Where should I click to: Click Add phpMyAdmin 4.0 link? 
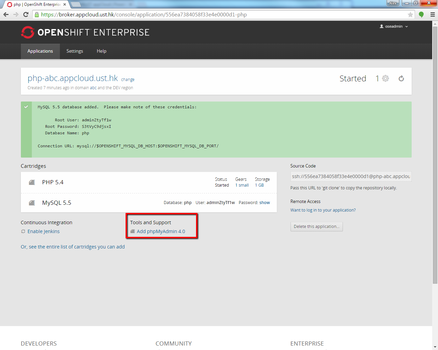point(161,231)
